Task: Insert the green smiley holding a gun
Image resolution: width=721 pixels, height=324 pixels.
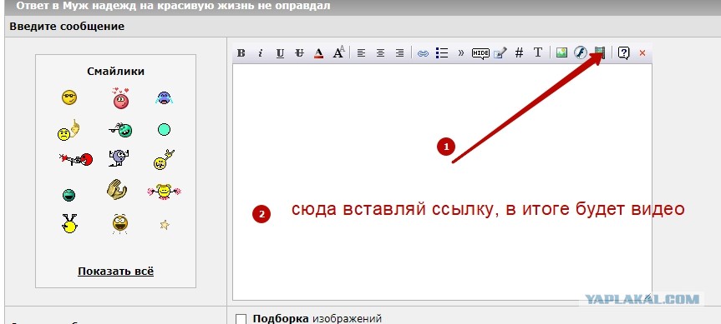Action: point(121,130)
